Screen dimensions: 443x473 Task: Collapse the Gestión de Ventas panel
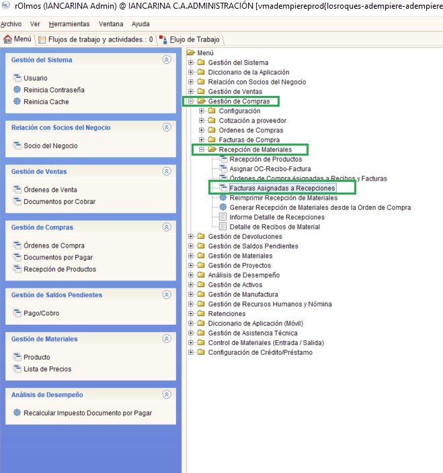pyautogui.click(x=167, y=171)
